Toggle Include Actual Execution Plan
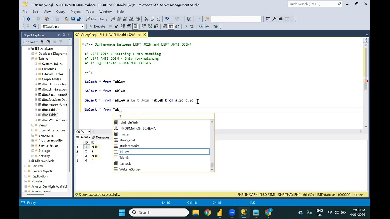Viewport: 390px width, 219px height. pos(144,26)
